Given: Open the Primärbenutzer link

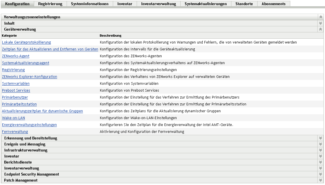Looking at the screenshot, I should point(15,97).
